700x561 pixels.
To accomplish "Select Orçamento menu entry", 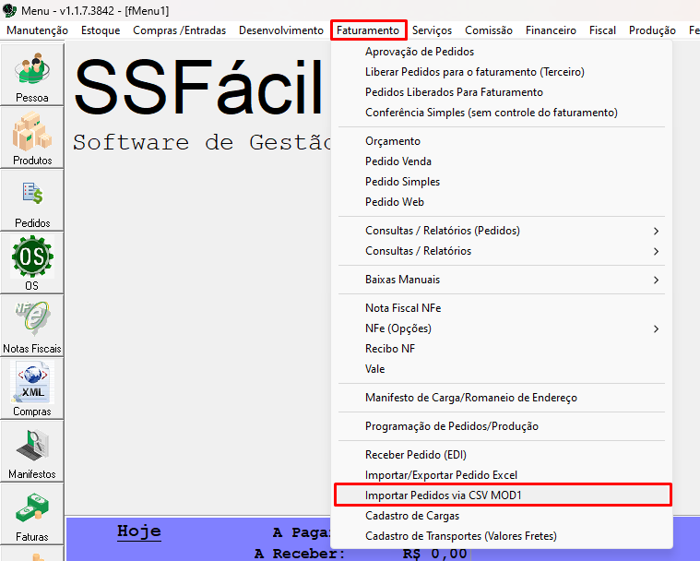I will pyautogui.click(x=502, y=141).
